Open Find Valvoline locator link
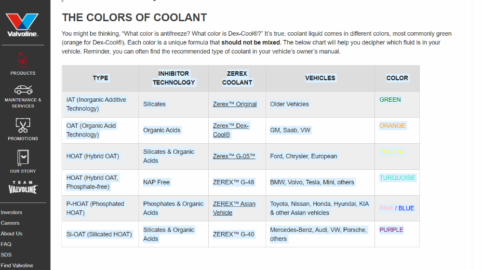Screen dimensions: 482x270 (x=17, y=265)
